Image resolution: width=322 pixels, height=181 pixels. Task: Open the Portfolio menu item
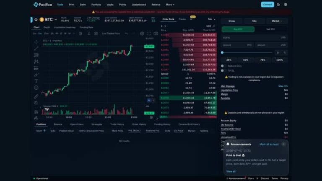[96, 5]
